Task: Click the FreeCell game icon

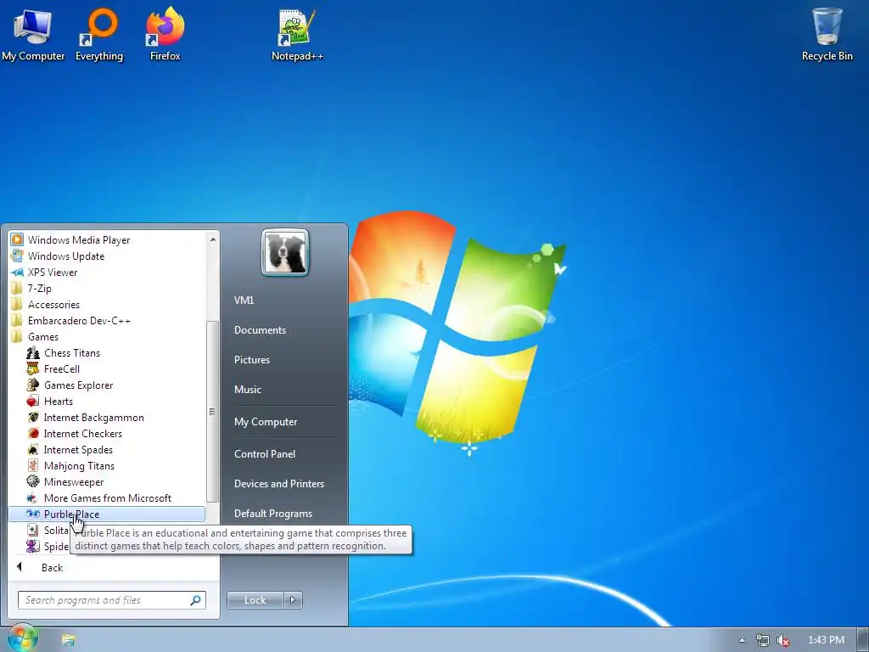Action: pos(33,368)
